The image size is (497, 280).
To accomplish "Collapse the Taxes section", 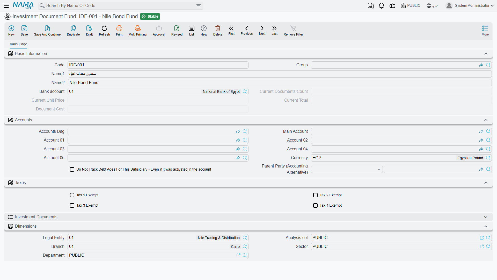I will (486, 183).
